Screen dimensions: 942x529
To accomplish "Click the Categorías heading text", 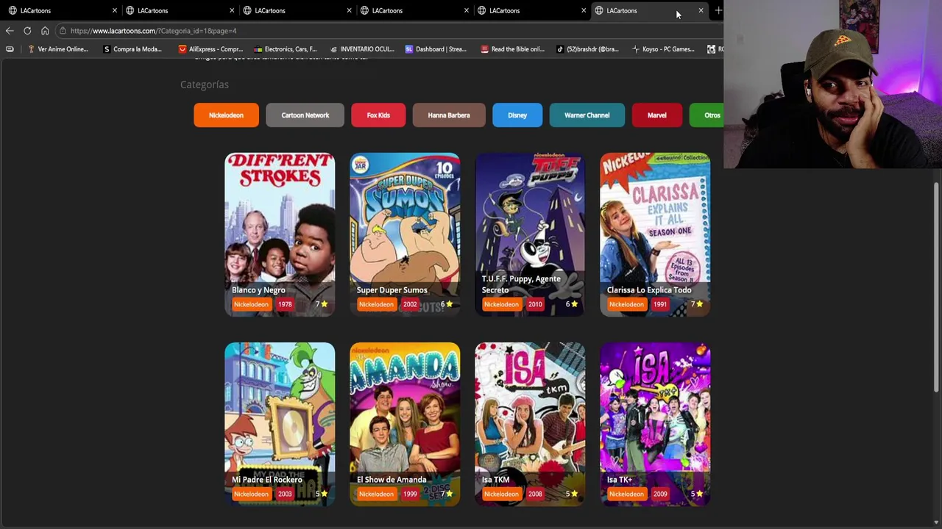I will (x=205, y=84).
